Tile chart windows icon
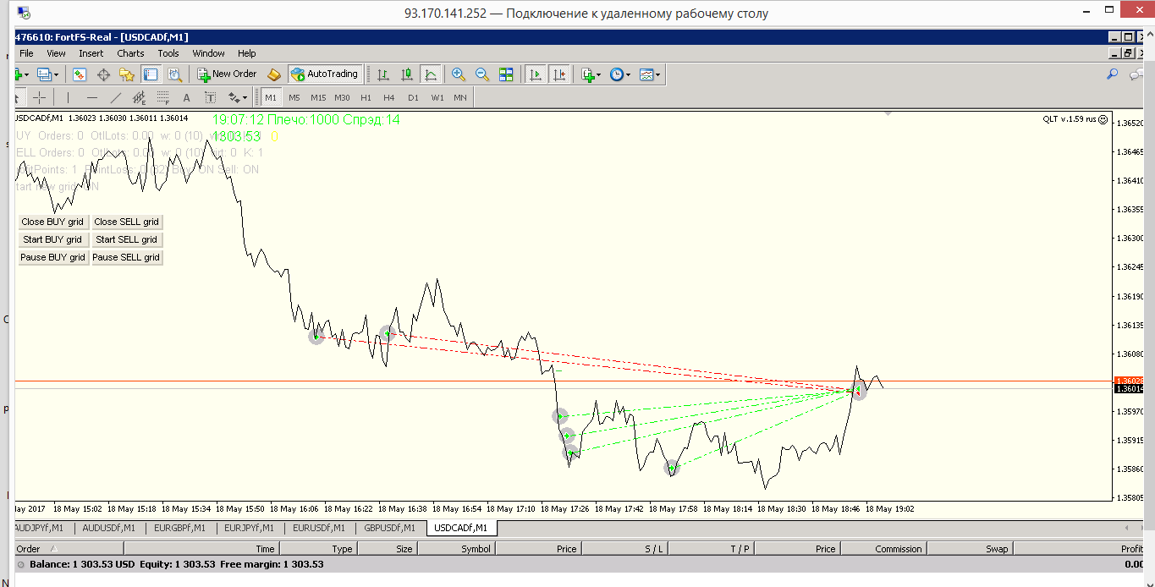The image size is (1155, 587). (x=506, y=74)
